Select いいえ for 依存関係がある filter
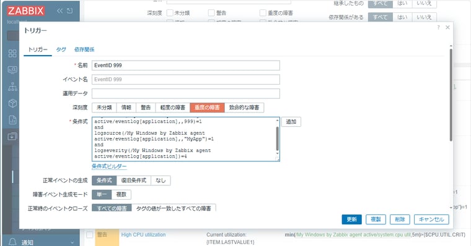 point(424,17)
